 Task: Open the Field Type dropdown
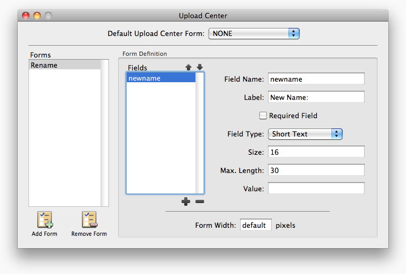(x=305, y=134)
